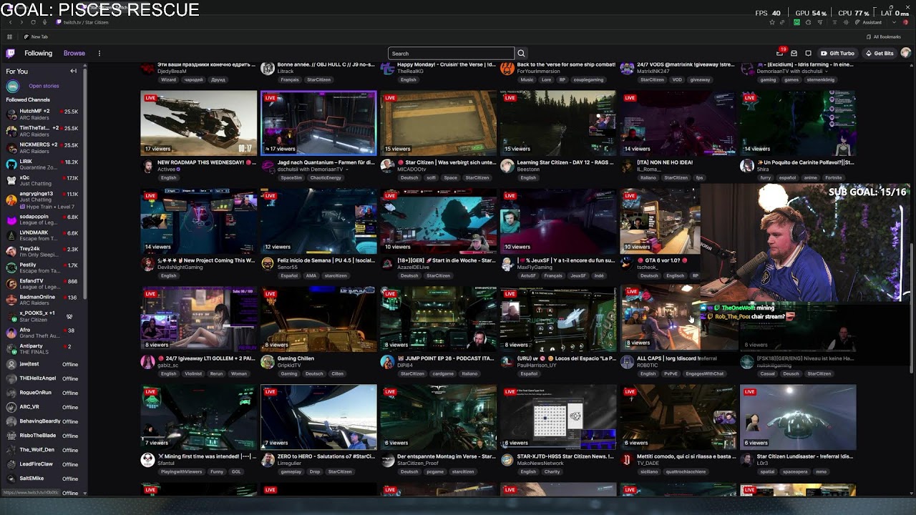Open the stories avatar circle
This screenshot has height=515, width=916.
(x=12, y=86)
